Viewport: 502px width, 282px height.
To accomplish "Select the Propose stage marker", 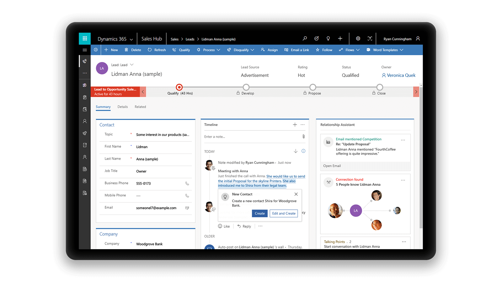I will pos(313,87).
